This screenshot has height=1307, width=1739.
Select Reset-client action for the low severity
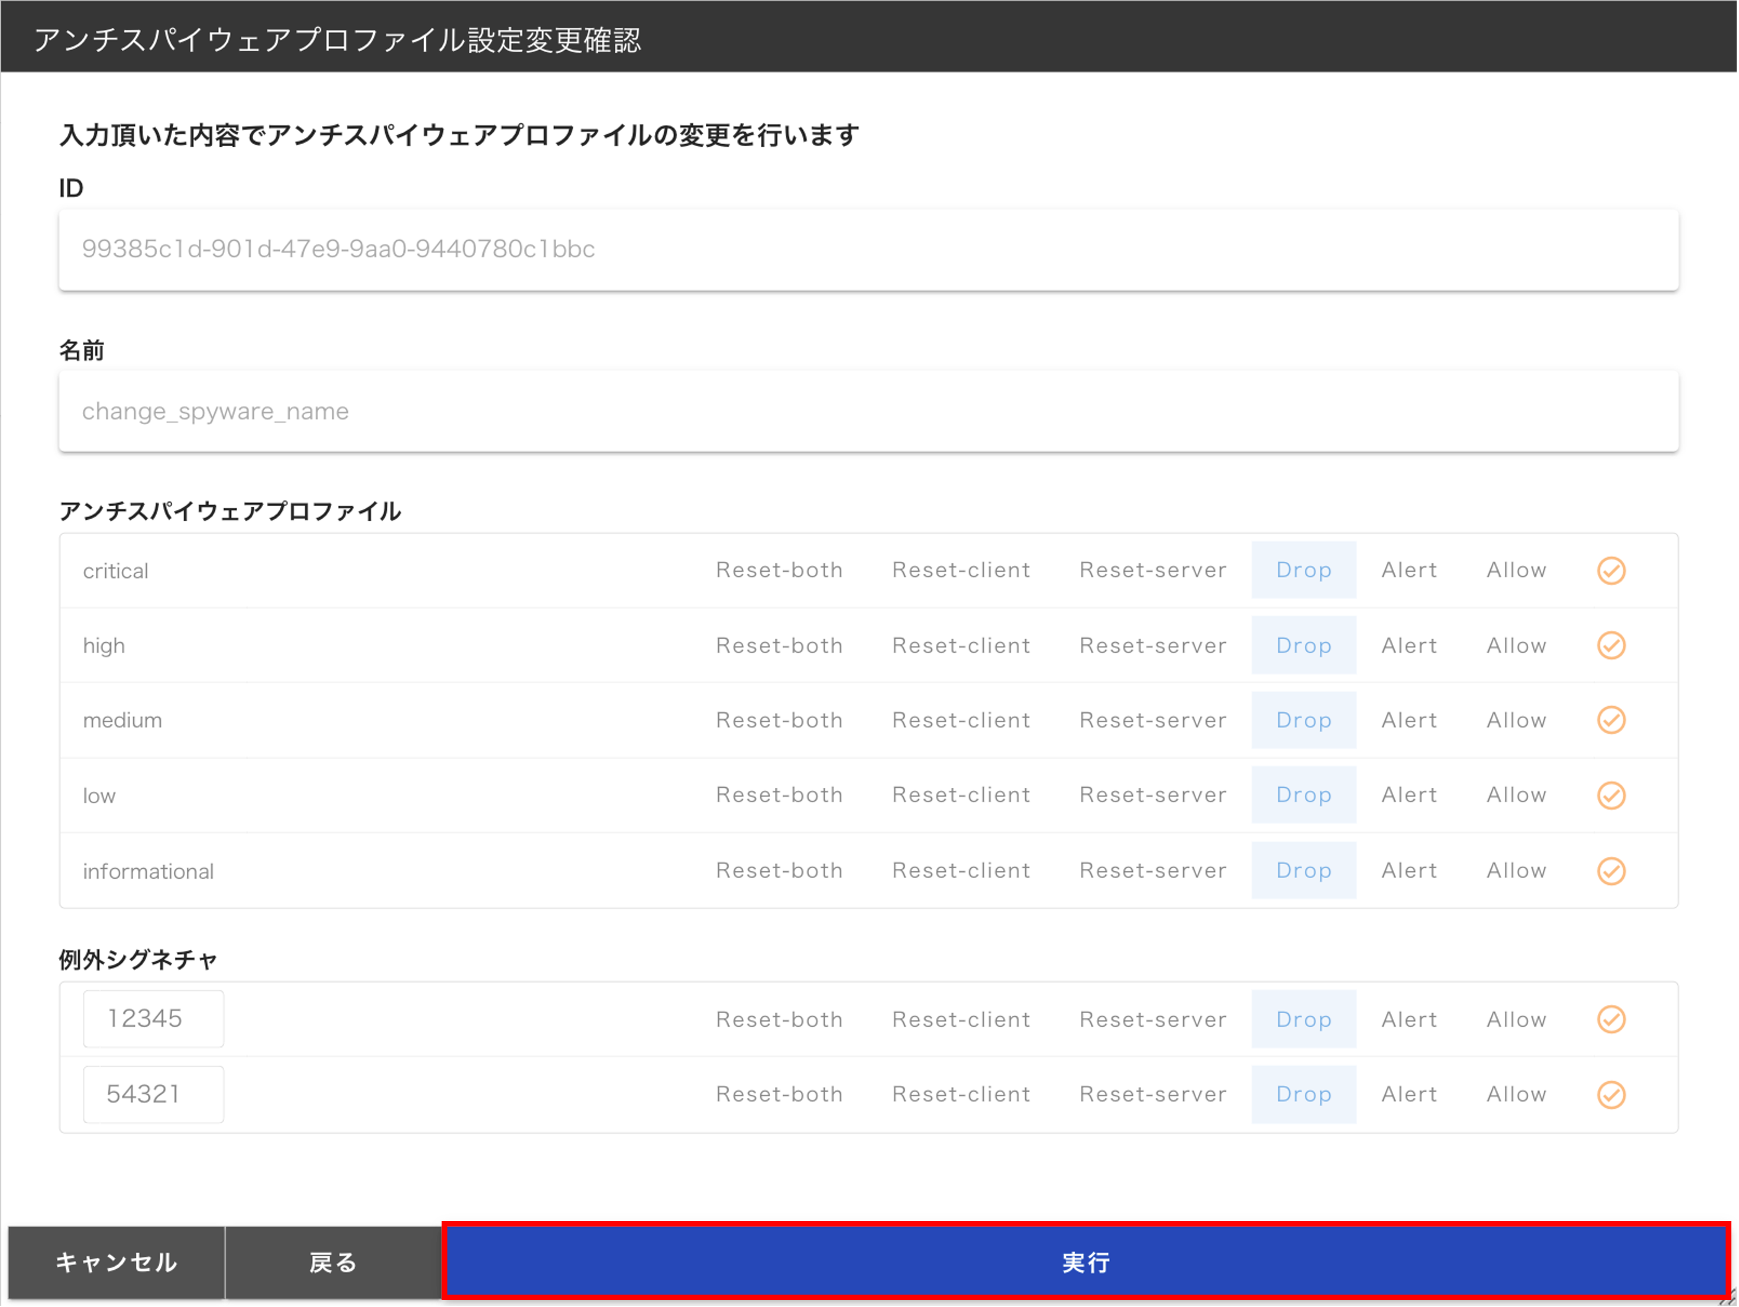tap(961, 795)
